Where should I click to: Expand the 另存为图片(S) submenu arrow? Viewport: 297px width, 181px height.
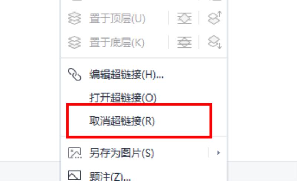pyautogui.click(x=218, y=152)
